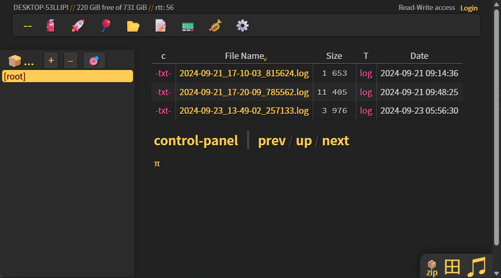Viewport: 501px width, 278px height.
Task: Open file 2024-09-21_17-20-09_785562.log
Action: click(x=244, y=93)
